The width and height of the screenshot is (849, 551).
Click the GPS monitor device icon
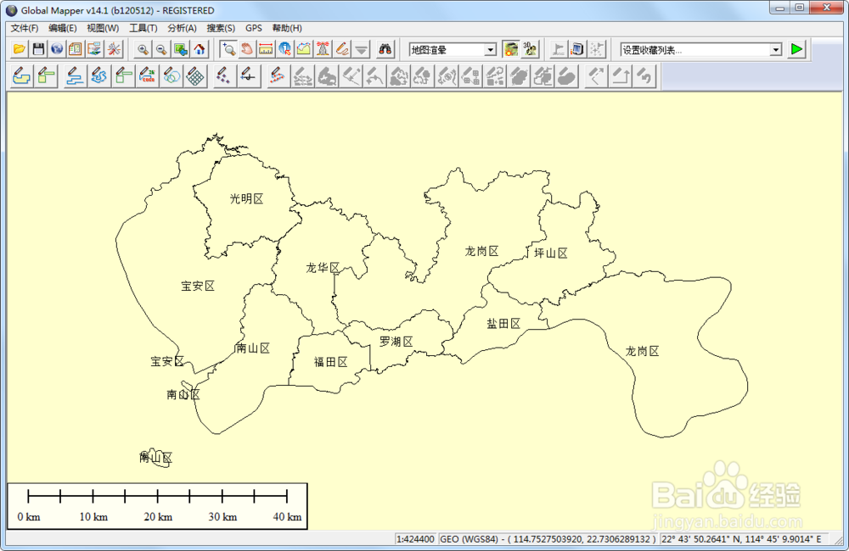[577, 49]
